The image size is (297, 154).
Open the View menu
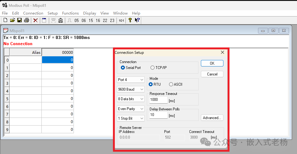click(x=104, y=13)
